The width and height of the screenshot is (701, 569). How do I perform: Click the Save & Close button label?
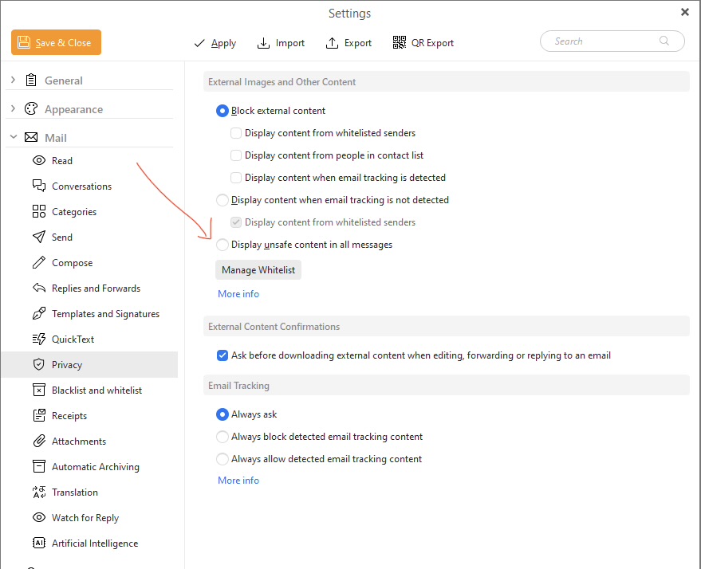tap(63, 43)
